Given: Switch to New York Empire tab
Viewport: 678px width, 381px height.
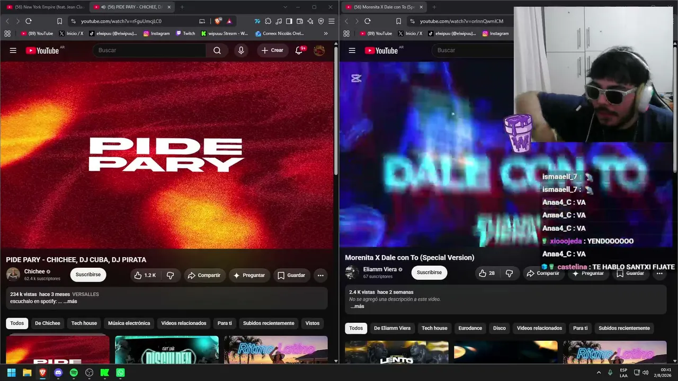Looking at the screenshot, I should click(x=44, y=7).
